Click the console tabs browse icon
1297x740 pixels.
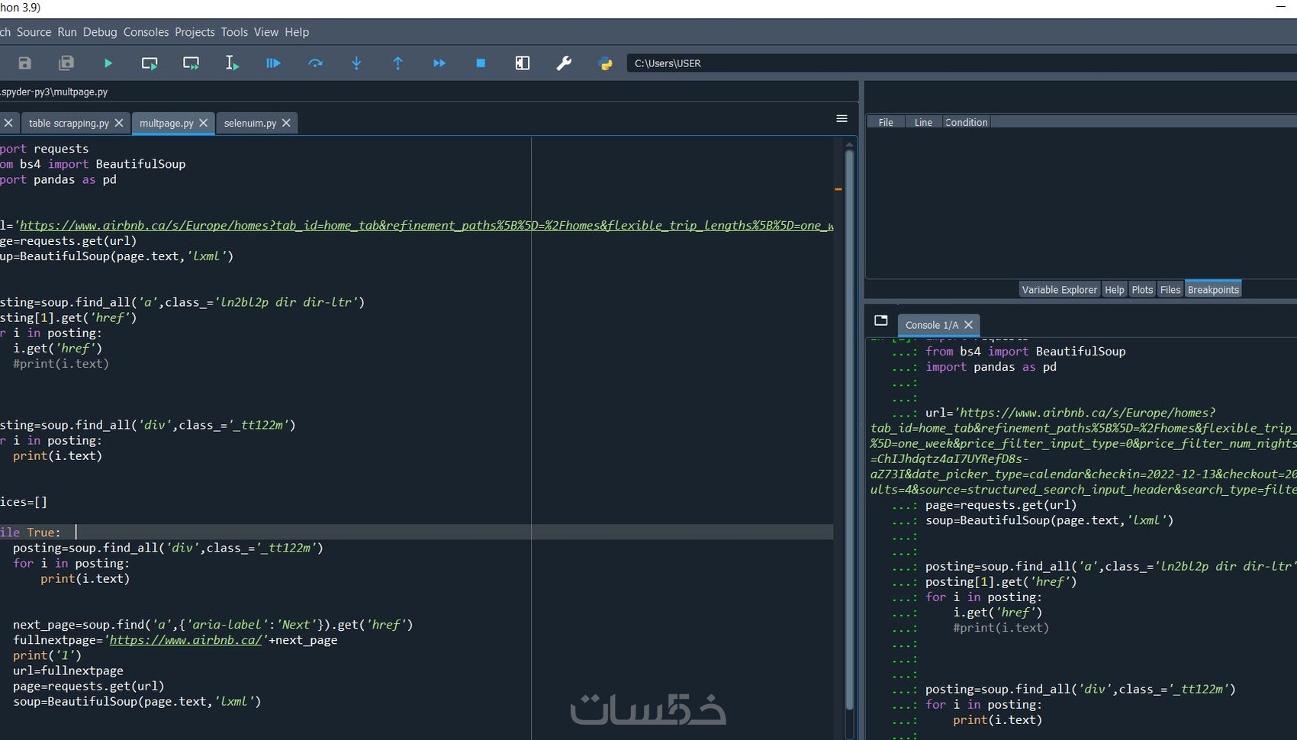881,320
